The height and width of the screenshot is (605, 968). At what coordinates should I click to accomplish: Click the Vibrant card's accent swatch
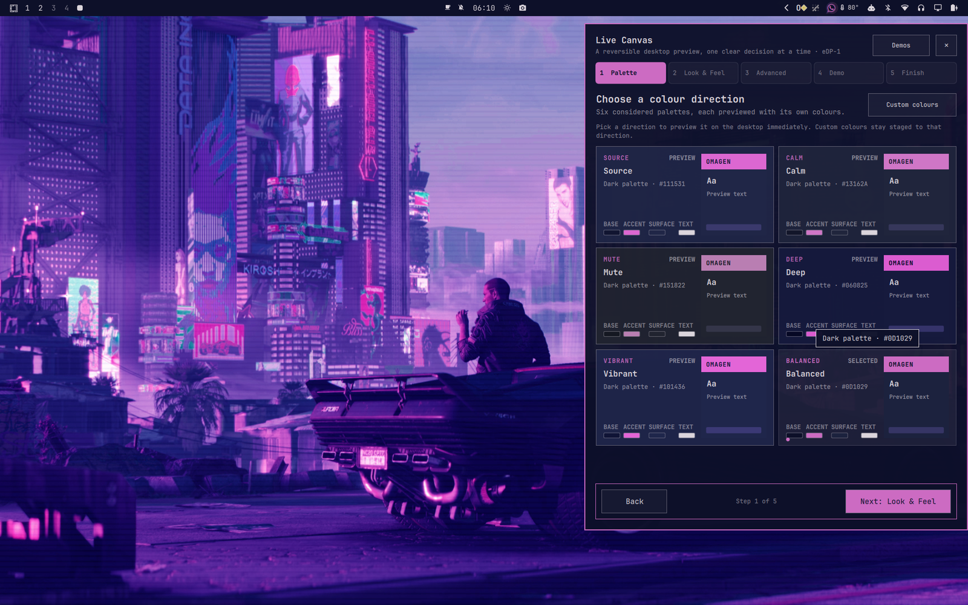pos(632,436)
